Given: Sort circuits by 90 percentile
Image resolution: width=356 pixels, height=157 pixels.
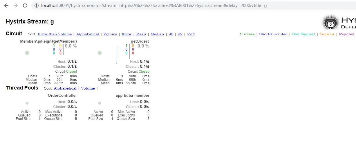Looking at the screenshot, I should point(171,34).
